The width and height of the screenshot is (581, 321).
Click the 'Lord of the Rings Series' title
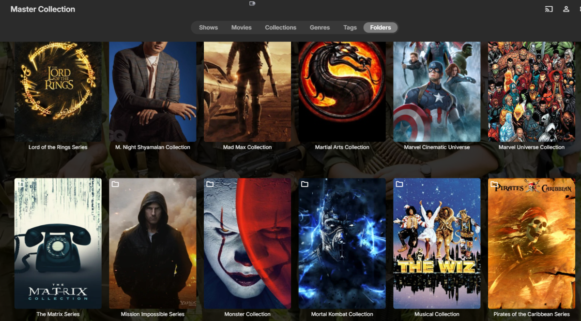coord(58,147)
